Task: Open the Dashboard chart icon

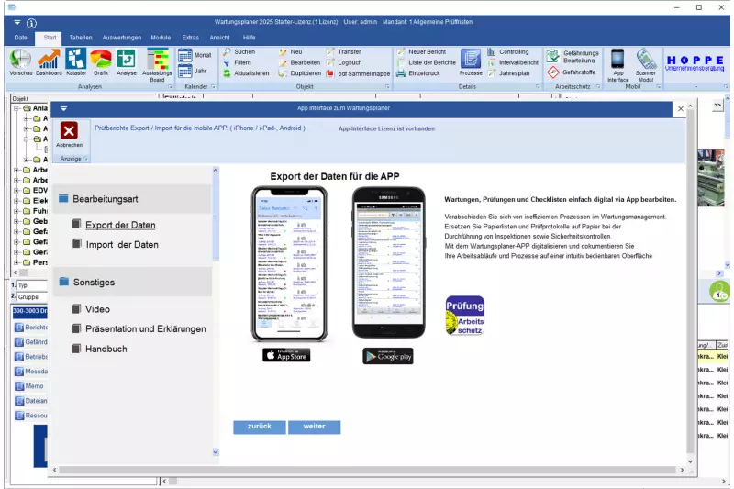Action: [49, 61]
